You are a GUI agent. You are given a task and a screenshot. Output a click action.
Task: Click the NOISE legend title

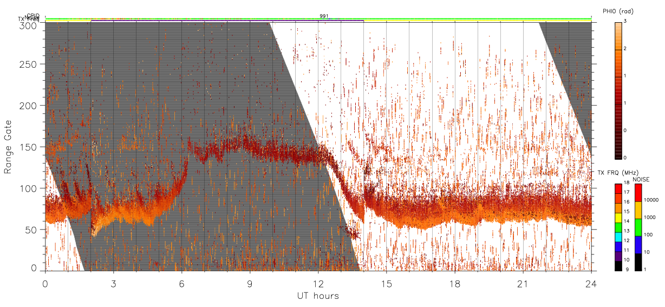pos(641,179)
